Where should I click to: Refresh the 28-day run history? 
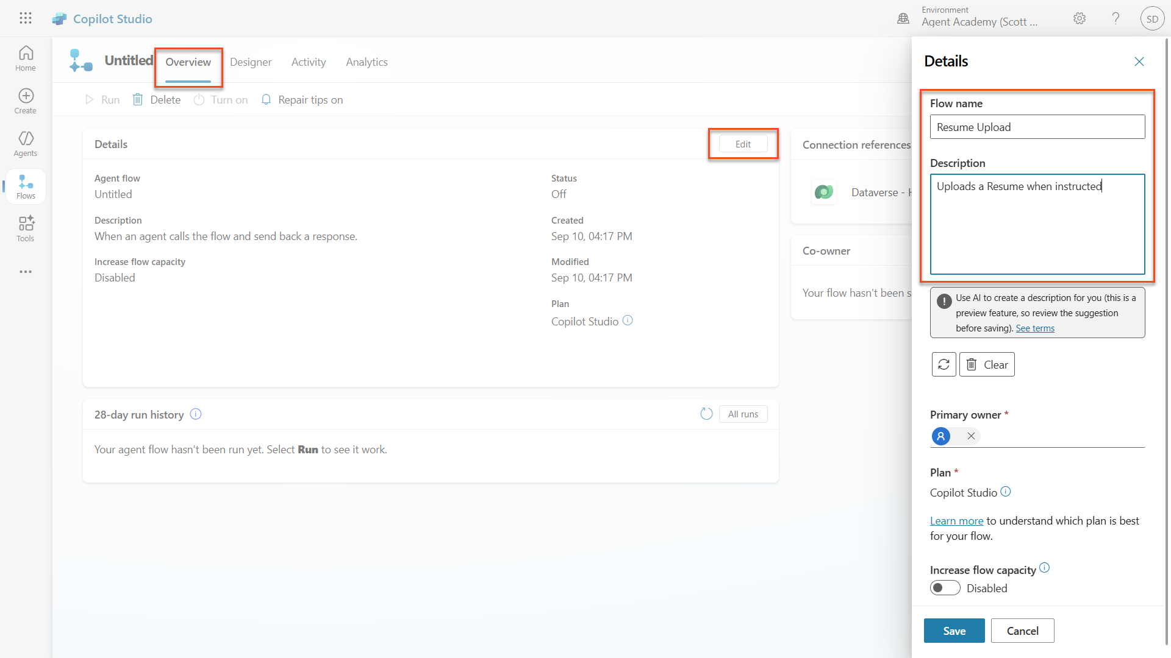[x=706, y=414]
